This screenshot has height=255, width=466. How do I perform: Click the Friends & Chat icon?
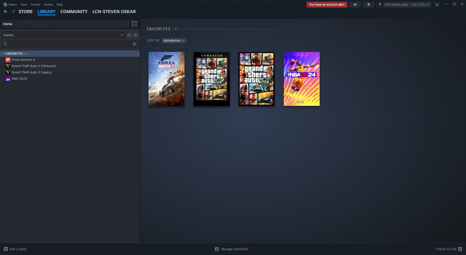coord(460,249)
